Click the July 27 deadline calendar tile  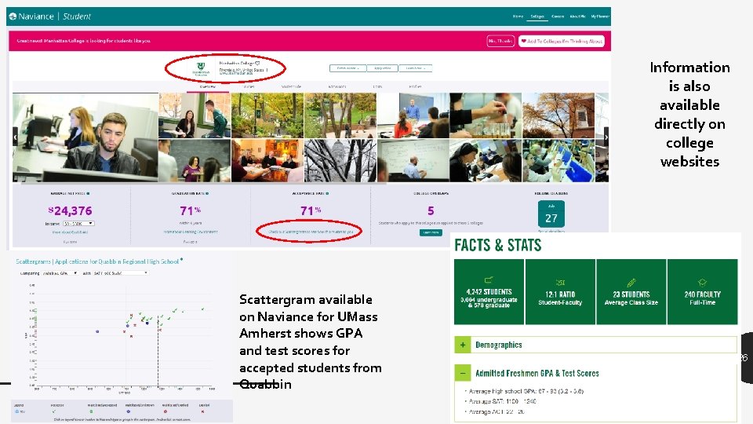point(551,214)
